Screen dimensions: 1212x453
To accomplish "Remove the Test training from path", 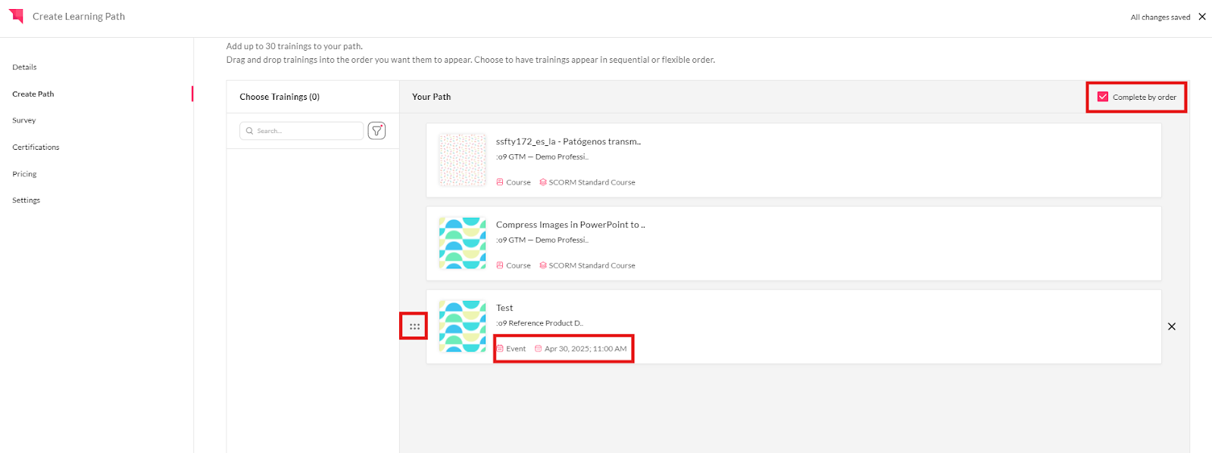I will [x=1172, y=327].
